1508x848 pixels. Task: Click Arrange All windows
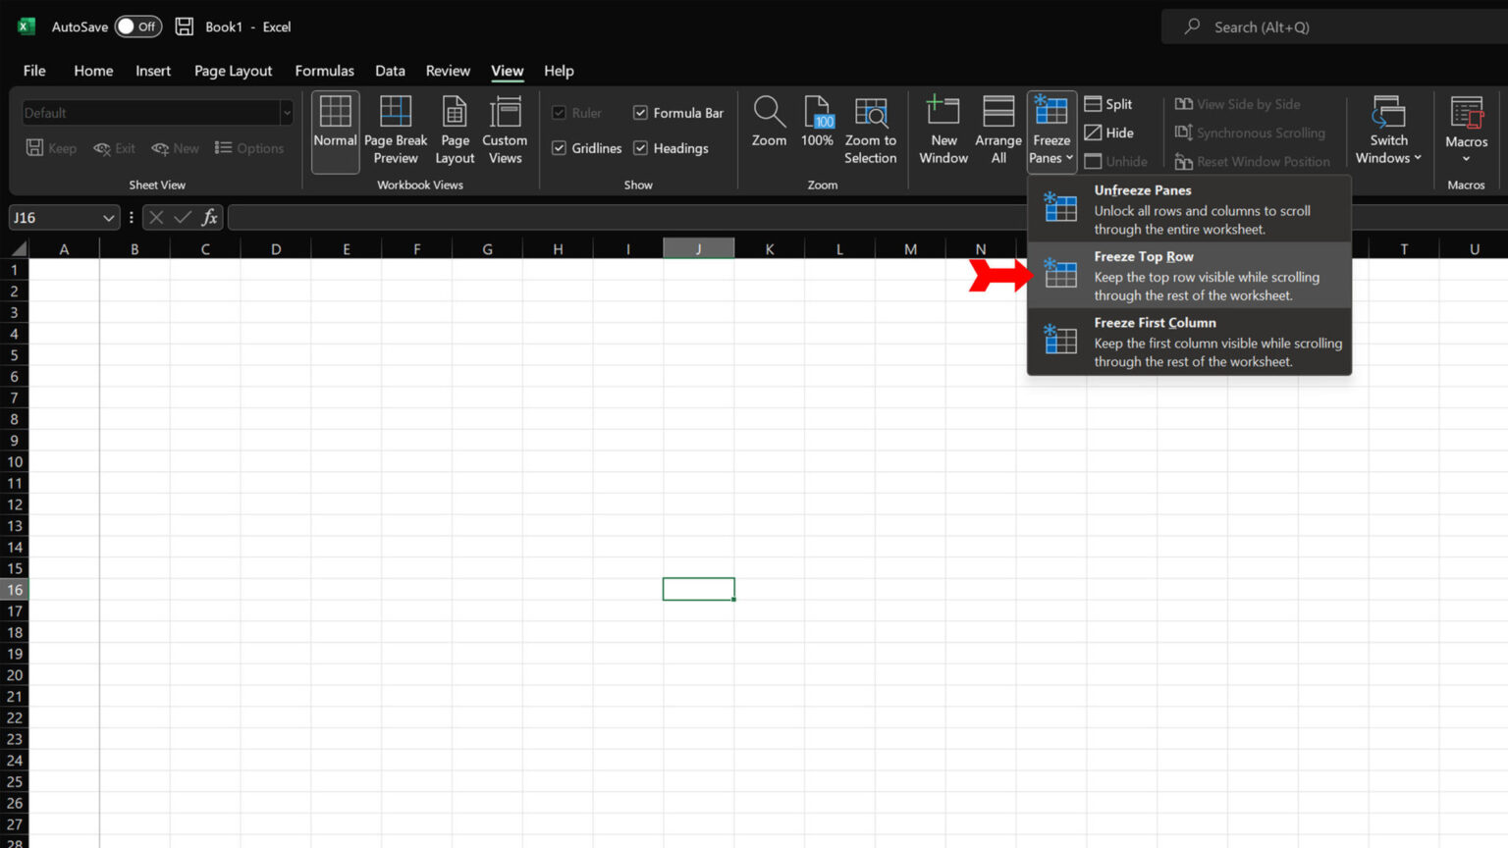(997, 129)
